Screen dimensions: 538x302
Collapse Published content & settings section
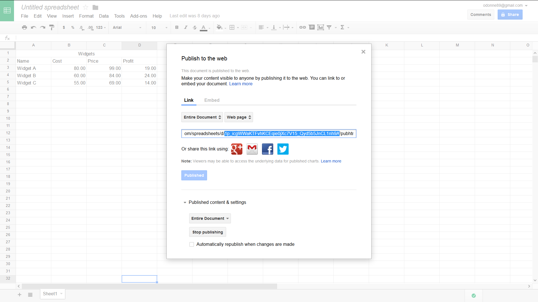[185, 202]
